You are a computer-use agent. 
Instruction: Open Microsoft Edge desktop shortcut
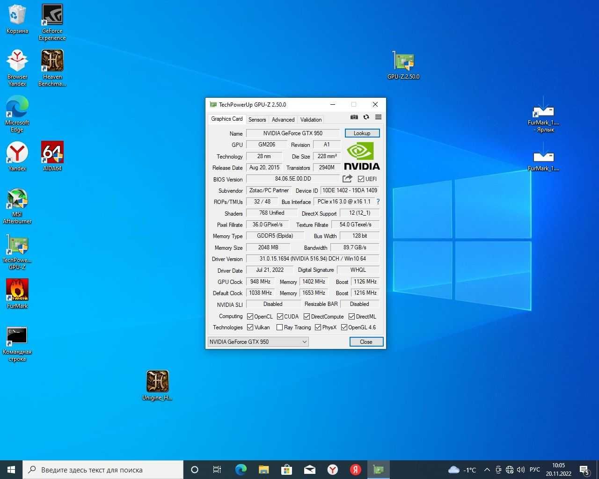[17, 114]
